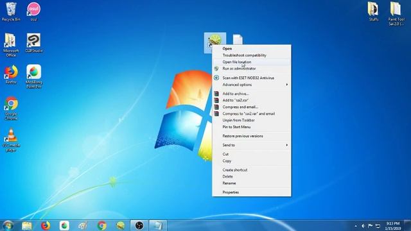Select the Firefox desktop shortcut

11,74
